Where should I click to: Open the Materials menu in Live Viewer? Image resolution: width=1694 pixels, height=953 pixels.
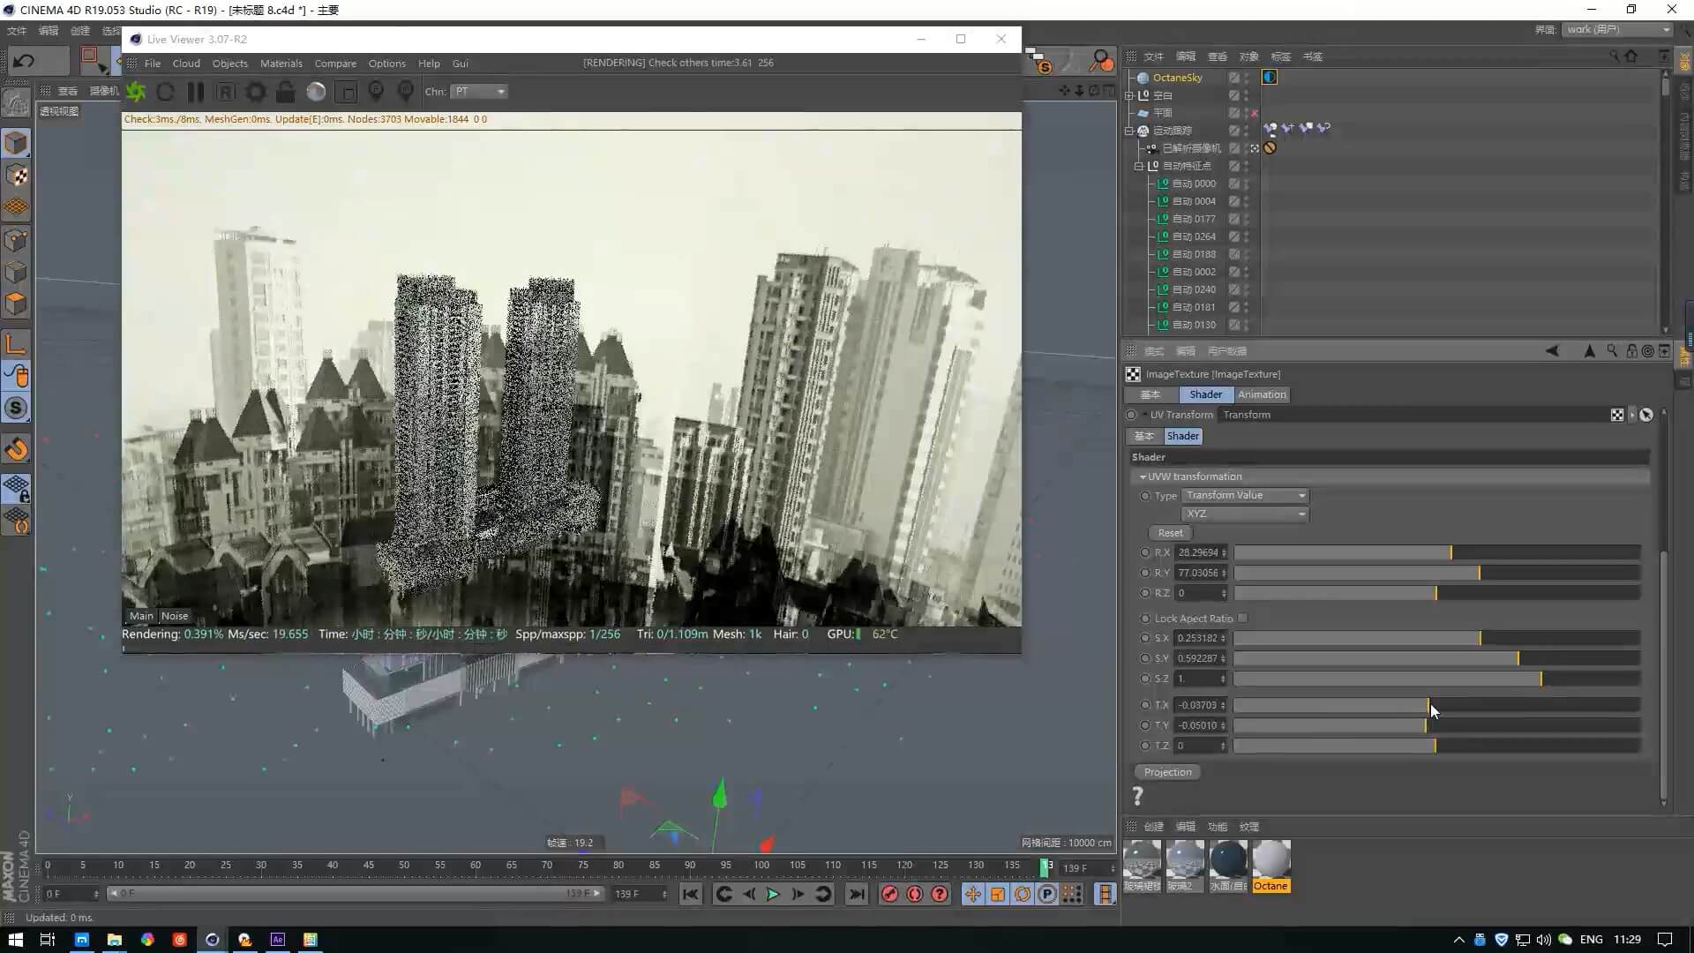coord(281,64)
